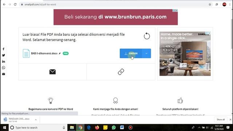Expand the download item options chevron
The height and width of the screenshot is (131, 233).
(x=36, y=120)
